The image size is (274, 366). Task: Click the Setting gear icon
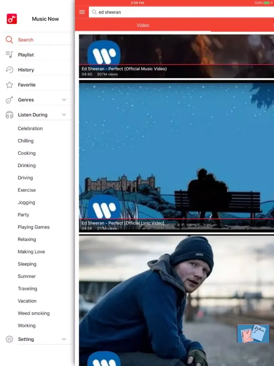coord(9,339)
